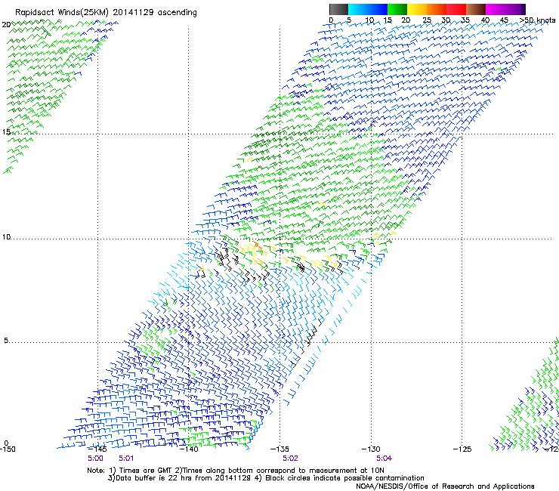This screenshot has width=559, height=491.
Task: Click the orange 25-30 knots legend swatch
Action: (x=436, y=9)
